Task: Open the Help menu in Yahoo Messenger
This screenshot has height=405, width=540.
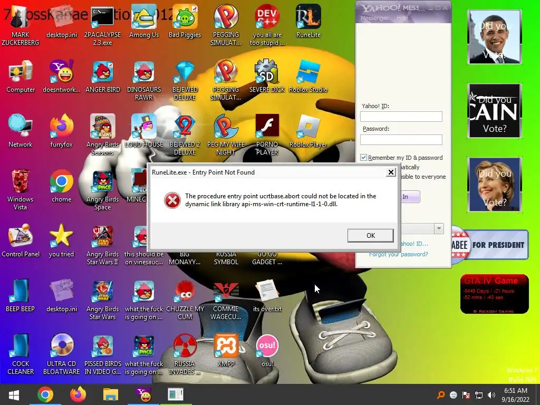Action: point(402,18)
